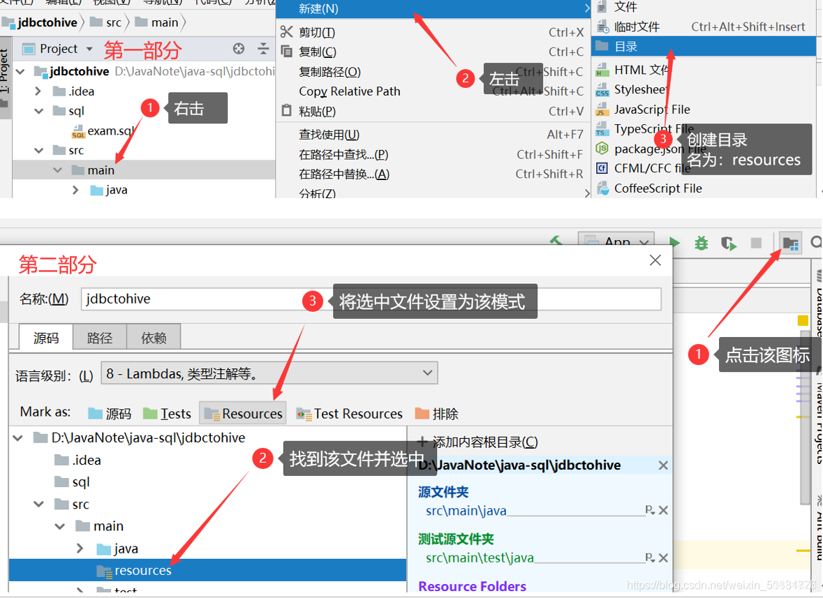Click the Build hammer icon in toolbar
The height and width of the screenshot is (598, 823).
[x=557, y=241]
